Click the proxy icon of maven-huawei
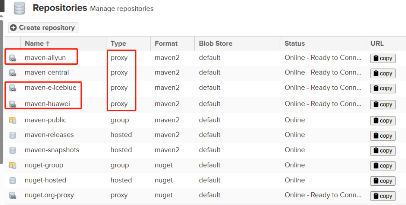Screen dimensions: 406x205 12,104
